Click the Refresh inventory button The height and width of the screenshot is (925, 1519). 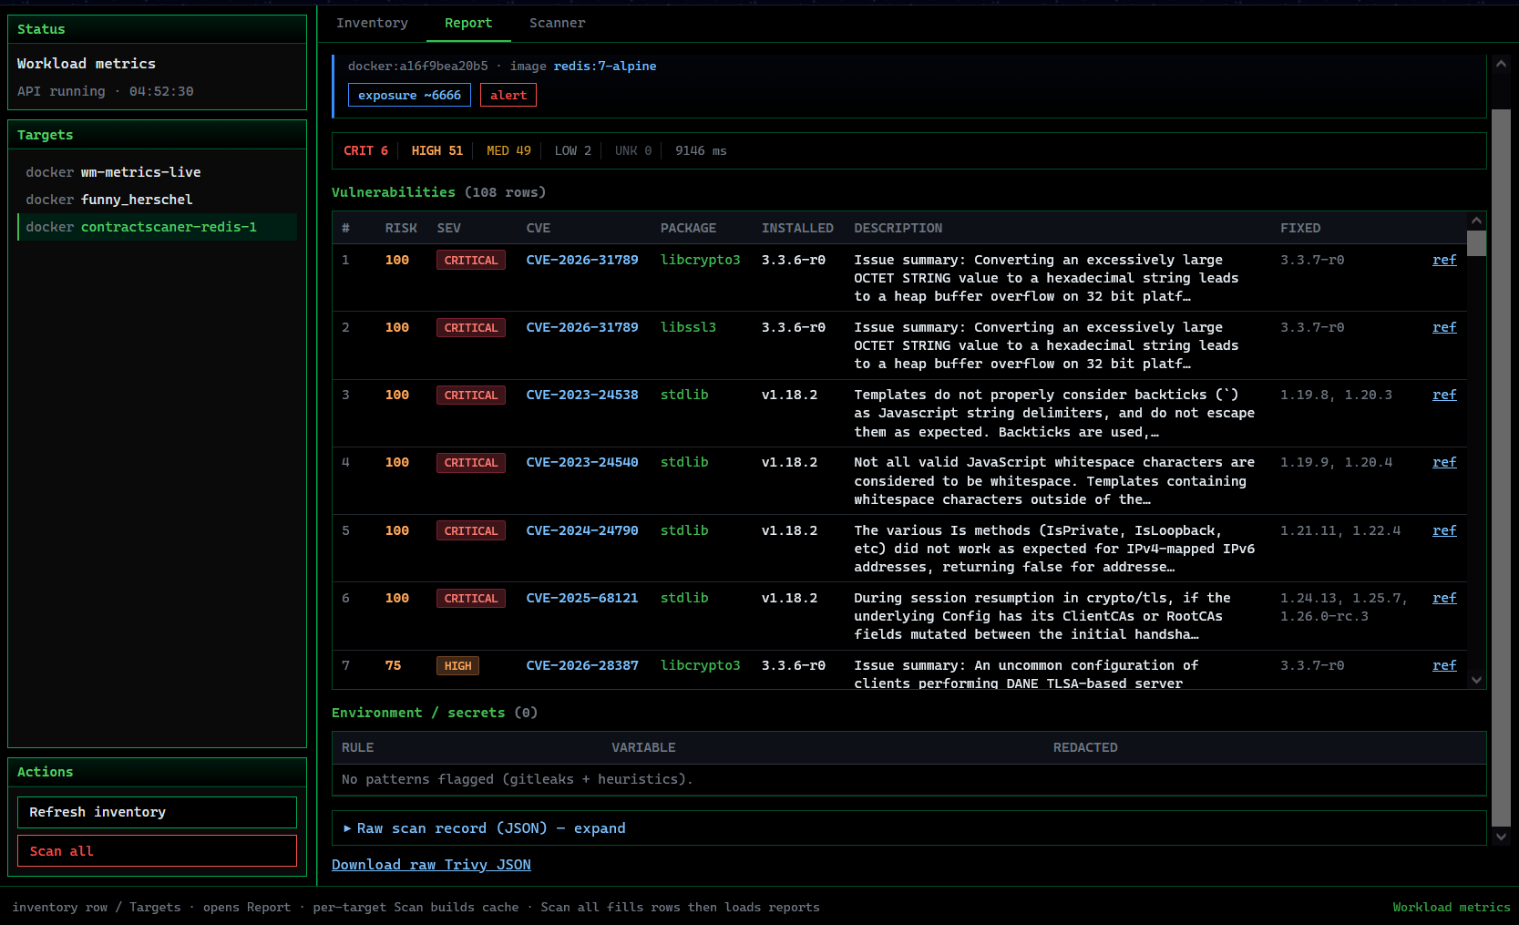(x=157, y=812)
